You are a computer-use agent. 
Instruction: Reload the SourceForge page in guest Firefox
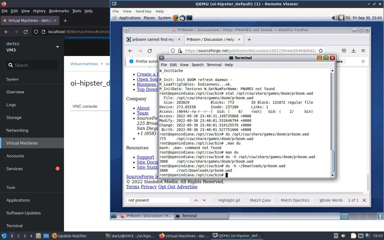pos(150,51)
